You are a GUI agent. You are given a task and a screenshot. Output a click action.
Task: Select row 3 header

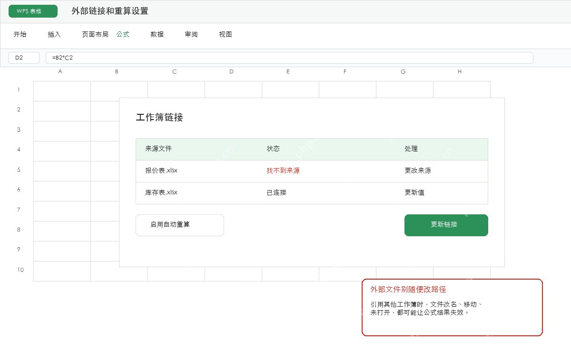click(x=19, y=130)
